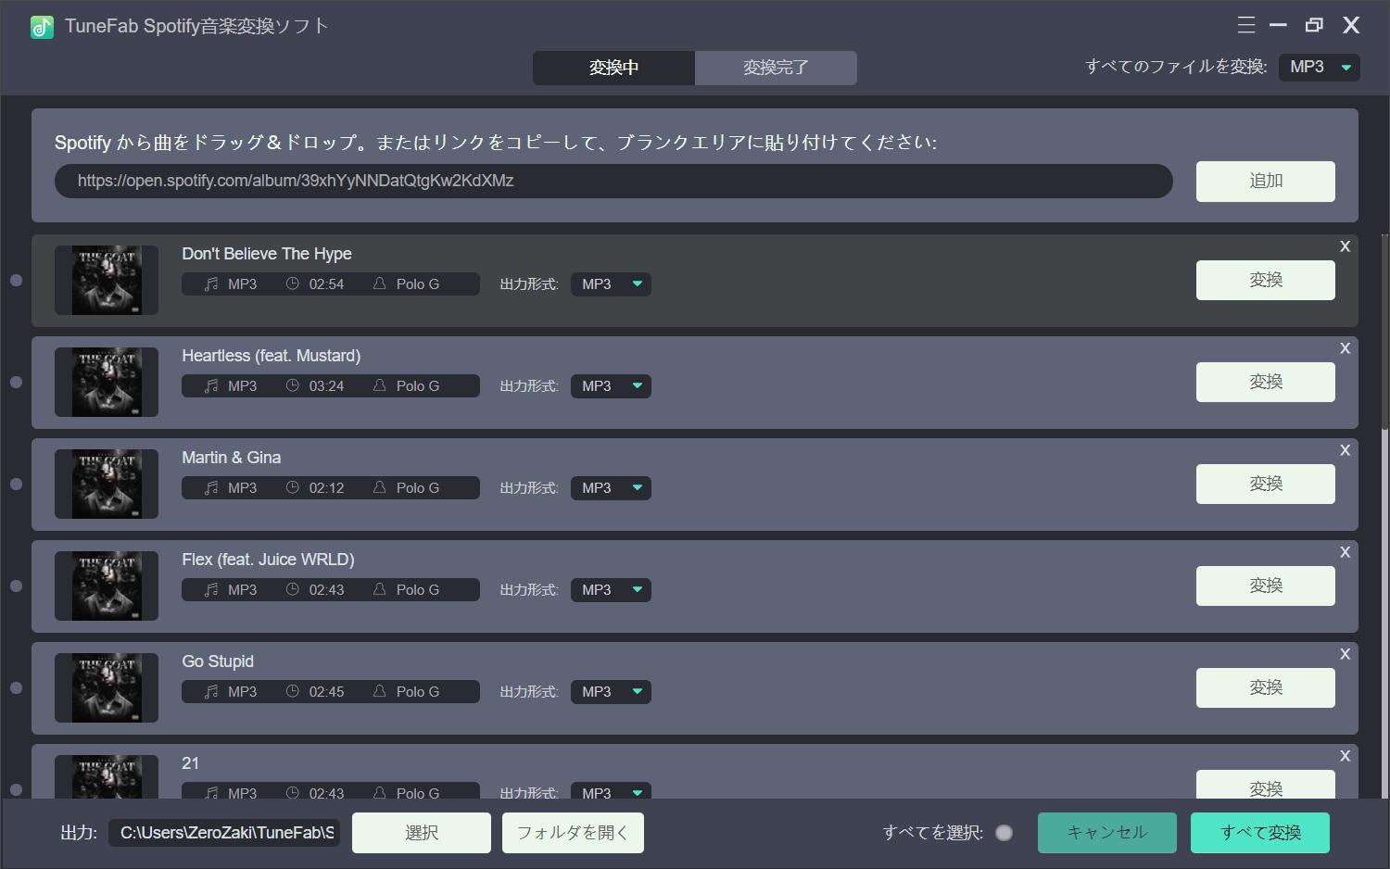Convert the Flex (feat. Juice WRLD) track
The width and height of the screenshot is (1390, 869).
(x=1265, y=586)
